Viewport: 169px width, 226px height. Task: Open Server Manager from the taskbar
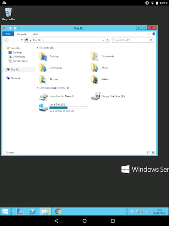[x=20, y=211]
